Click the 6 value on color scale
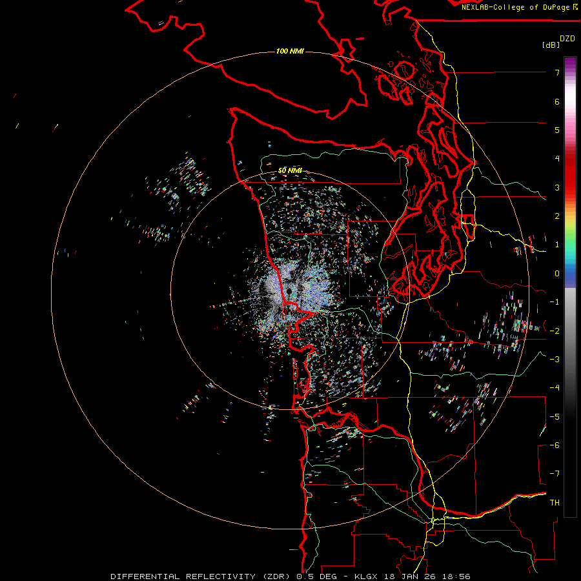This screenshot has width=581, height=581. click(557, 101)
